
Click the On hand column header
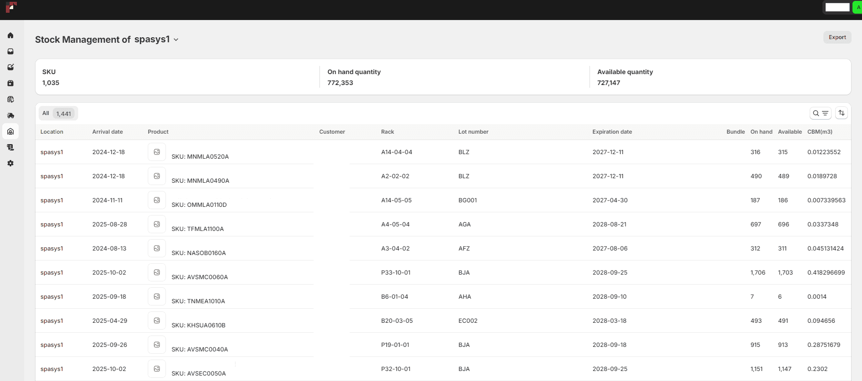pos(761,132)
